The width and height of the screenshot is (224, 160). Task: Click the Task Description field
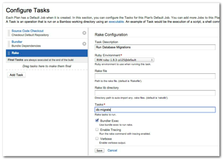click(155, 47)
